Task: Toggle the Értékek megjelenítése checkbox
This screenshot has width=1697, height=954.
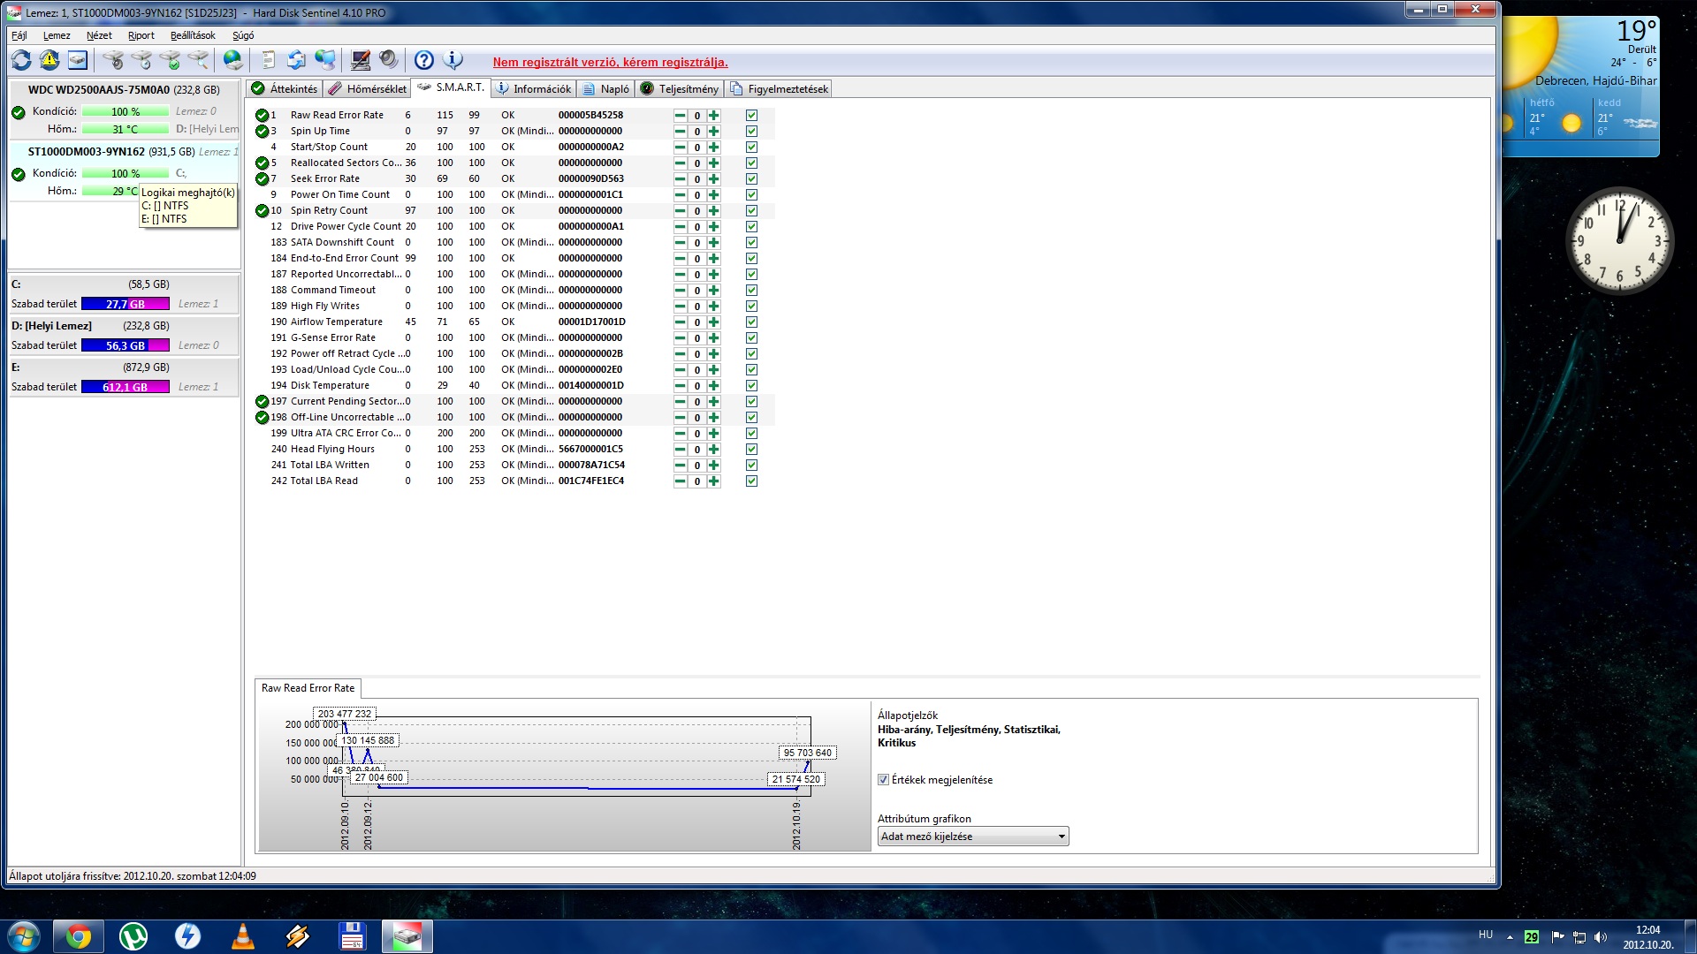Action: (883, 780)
